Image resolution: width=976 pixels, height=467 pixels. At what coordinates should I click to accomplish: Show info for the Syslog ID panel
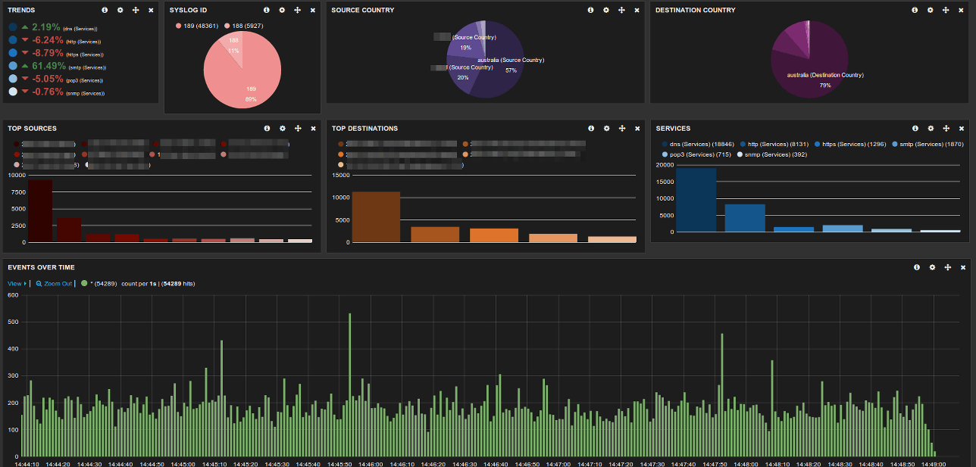pyautogui.click(x=266, y=11)
